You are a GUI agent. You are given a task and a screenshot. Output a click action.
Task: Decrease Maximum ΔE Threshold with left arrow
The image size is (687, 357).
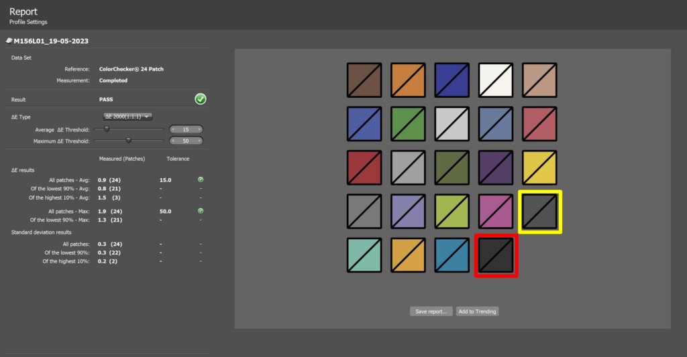click(173, 141)
